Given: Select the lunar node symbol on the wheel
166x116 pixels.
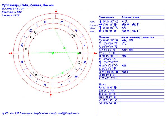Looking at the screenshot, I should coord(80,53).
